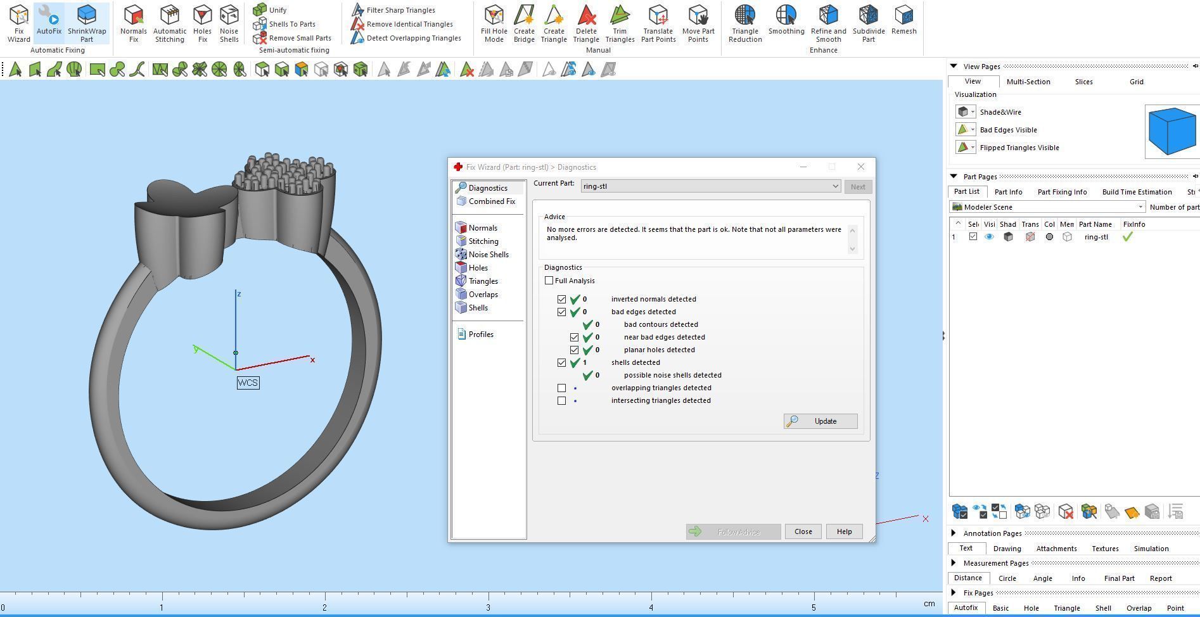Expand the Measurement Pages section
The width and height of the screenshot is (1200, 617).
pyautogui.click(x=954, y=563)
